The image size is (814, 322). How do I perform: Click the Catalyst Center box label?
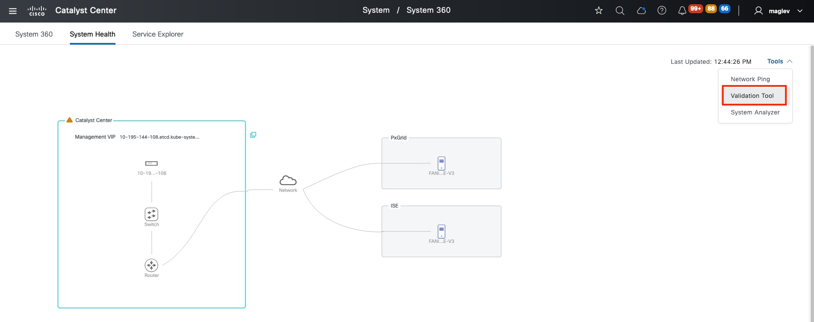pyautogui.click(x=94, y=120)
